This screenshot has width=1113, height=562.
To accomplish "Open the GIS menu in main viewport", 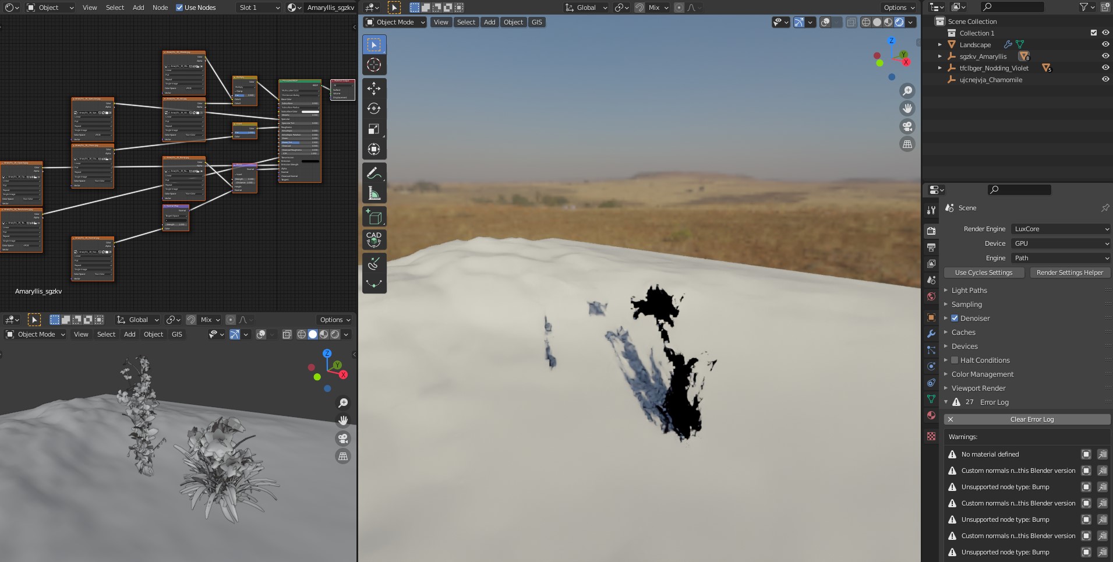I will [536, 22].
